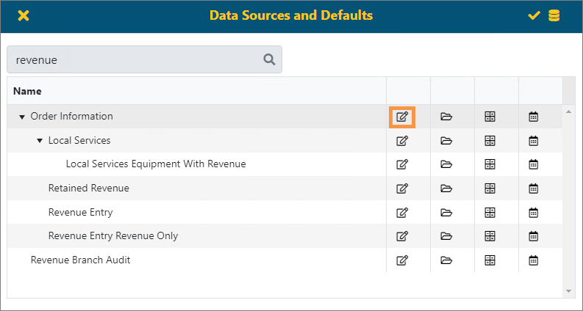
Task: Select the Retained Revenue tree item
Action: click(88, 189)
